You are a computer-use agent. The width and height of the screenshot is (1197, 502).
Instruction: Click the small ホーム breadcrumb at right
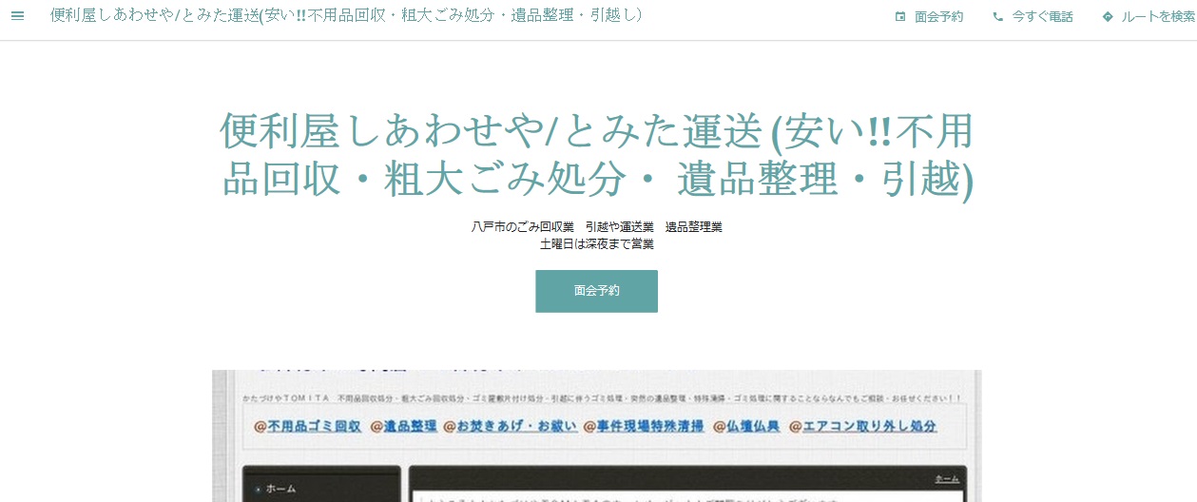[x=946, y=478]
